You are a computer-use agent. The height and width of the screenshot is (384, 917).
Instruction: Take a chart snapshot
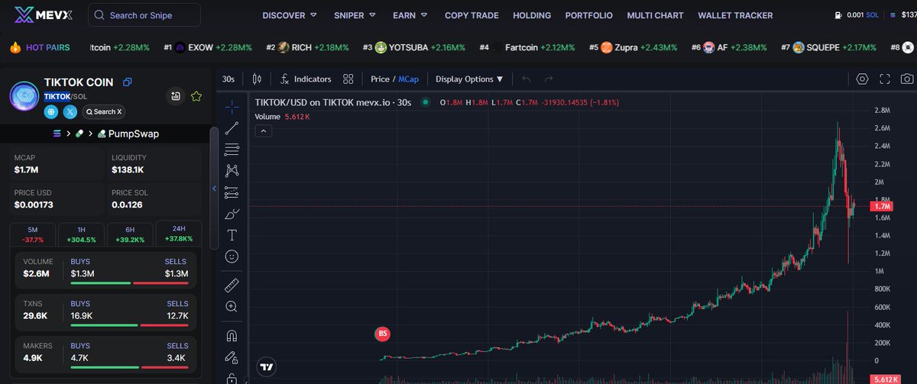907,79
